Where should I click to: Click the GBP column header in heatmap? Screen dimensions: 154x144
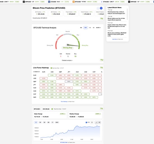point(60,72)
